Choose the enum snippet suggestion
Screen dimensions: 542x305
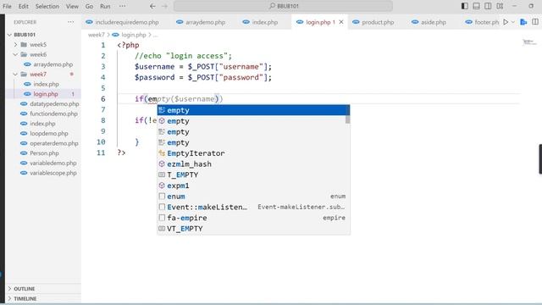[x=253, y=196]
